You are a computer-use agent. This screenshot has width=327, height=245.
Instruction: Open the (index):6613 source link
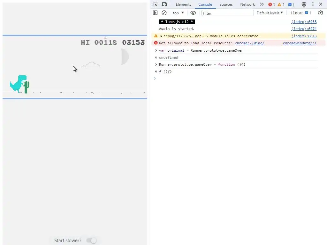click(304, 36)
